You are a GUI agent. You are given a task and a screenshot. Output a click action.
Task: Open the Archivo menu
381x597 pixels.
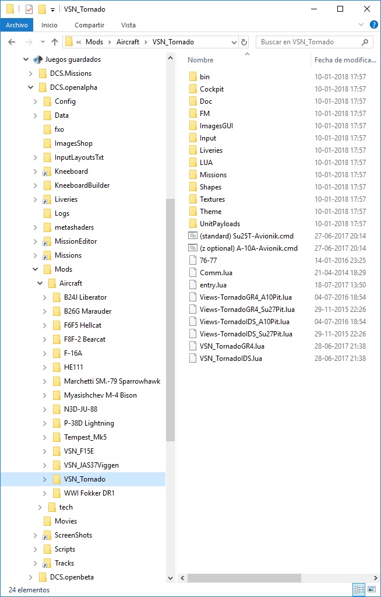tap(17, 25)
